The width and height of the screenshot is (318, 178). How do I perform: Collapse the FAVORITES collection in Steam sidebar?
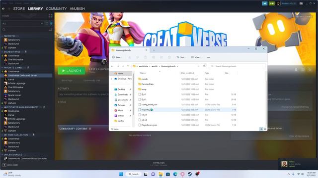pos(2,36)
